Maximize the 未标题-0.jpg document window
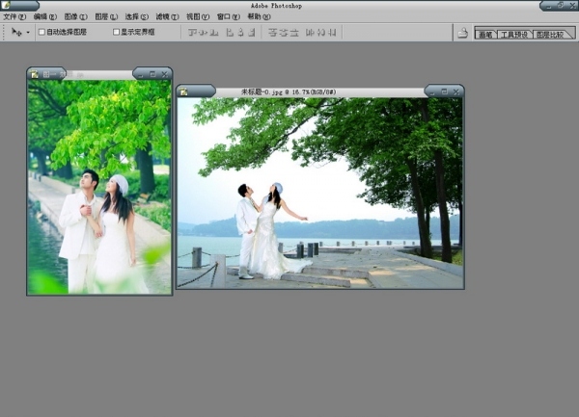The height and width of the screenshot is (417, 579). tap(444, 91)
